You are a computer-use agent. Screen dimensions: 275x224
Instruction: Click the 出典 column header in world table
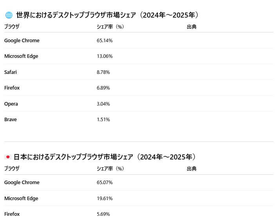tap(192, 27)
